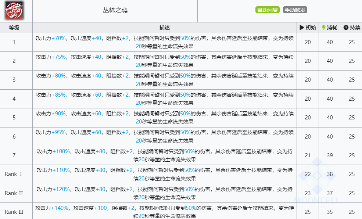Click the +140% attack value in Rank Ⅲ
Viewport: 362px width, 219px height.
(60, 208)
